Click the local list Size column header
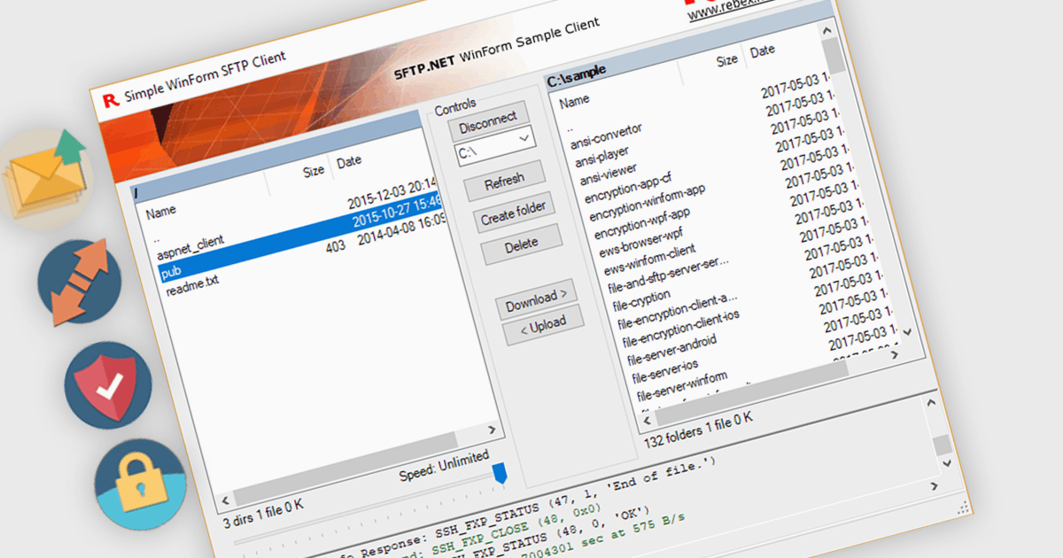 726,60
